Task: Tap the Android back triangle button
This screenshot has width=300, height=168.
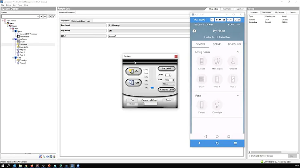Action: pyautogui.click(x=205, y=136)
